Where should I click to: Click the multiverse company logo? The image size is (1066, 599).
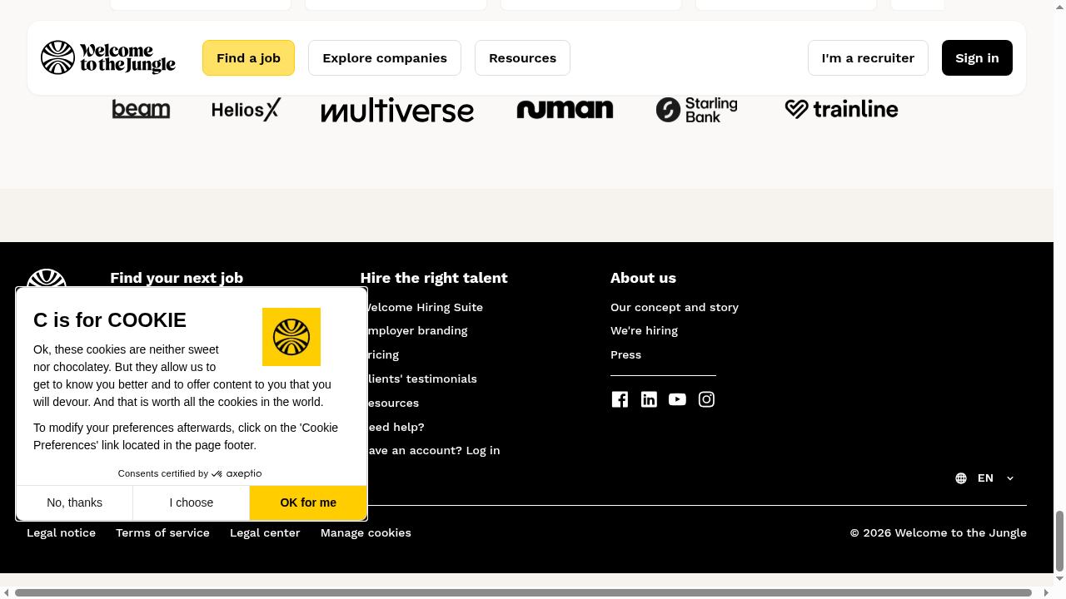(397, 110)
